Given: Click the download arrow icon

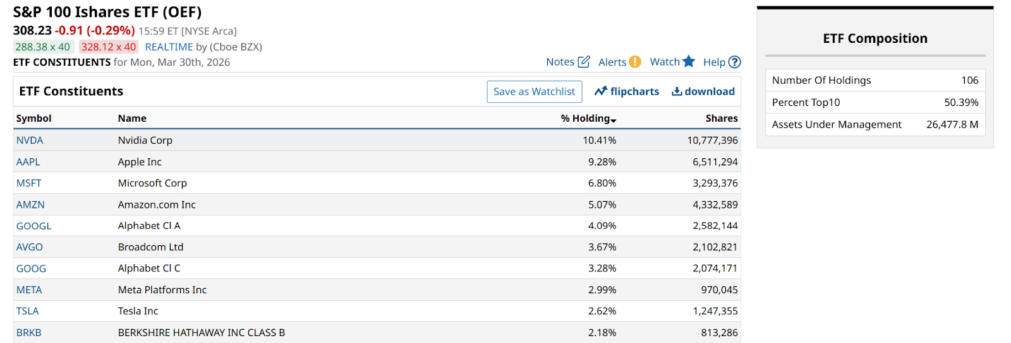Looking at the screenshot, I should point(677,91).
